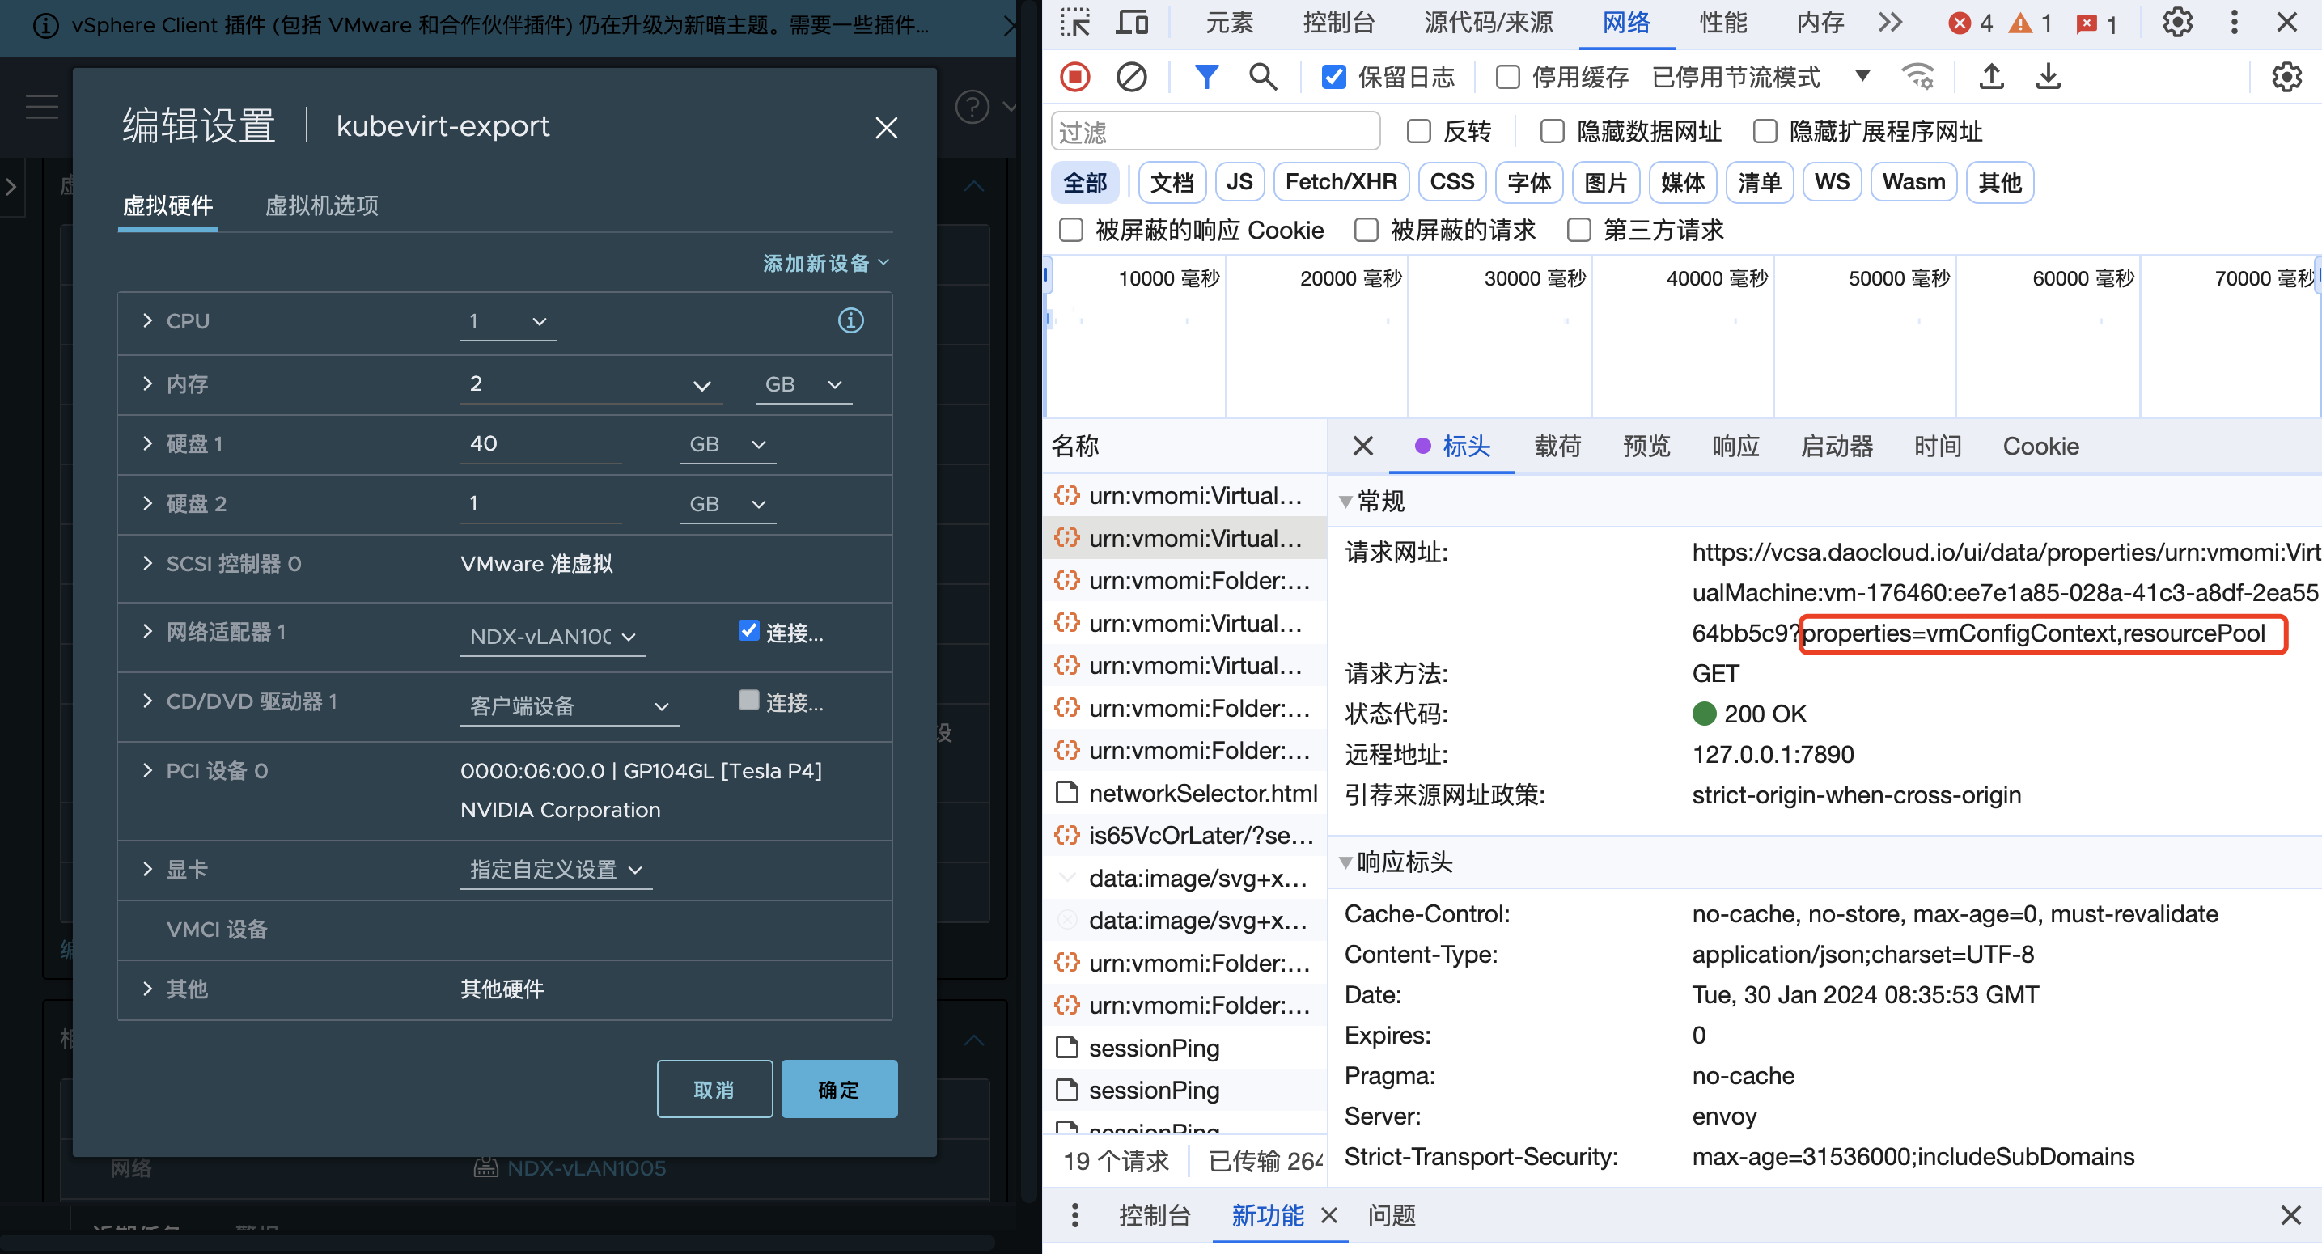Select the Fetch/XHR filter button

pyautogui.click(x=1341, y=182)
